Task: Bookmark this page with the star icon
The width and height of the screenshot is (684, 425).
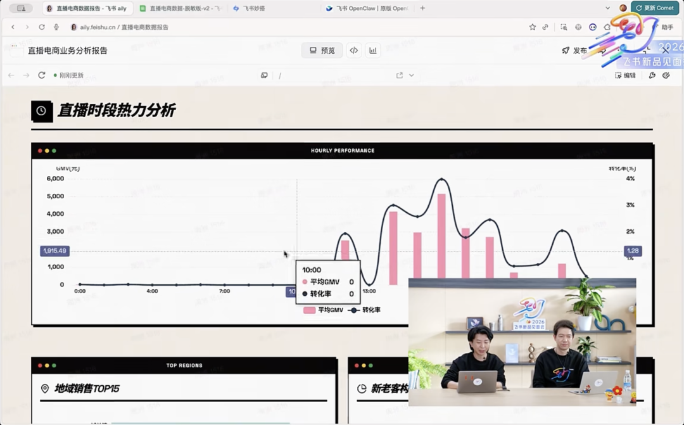Action: [532, 27]
